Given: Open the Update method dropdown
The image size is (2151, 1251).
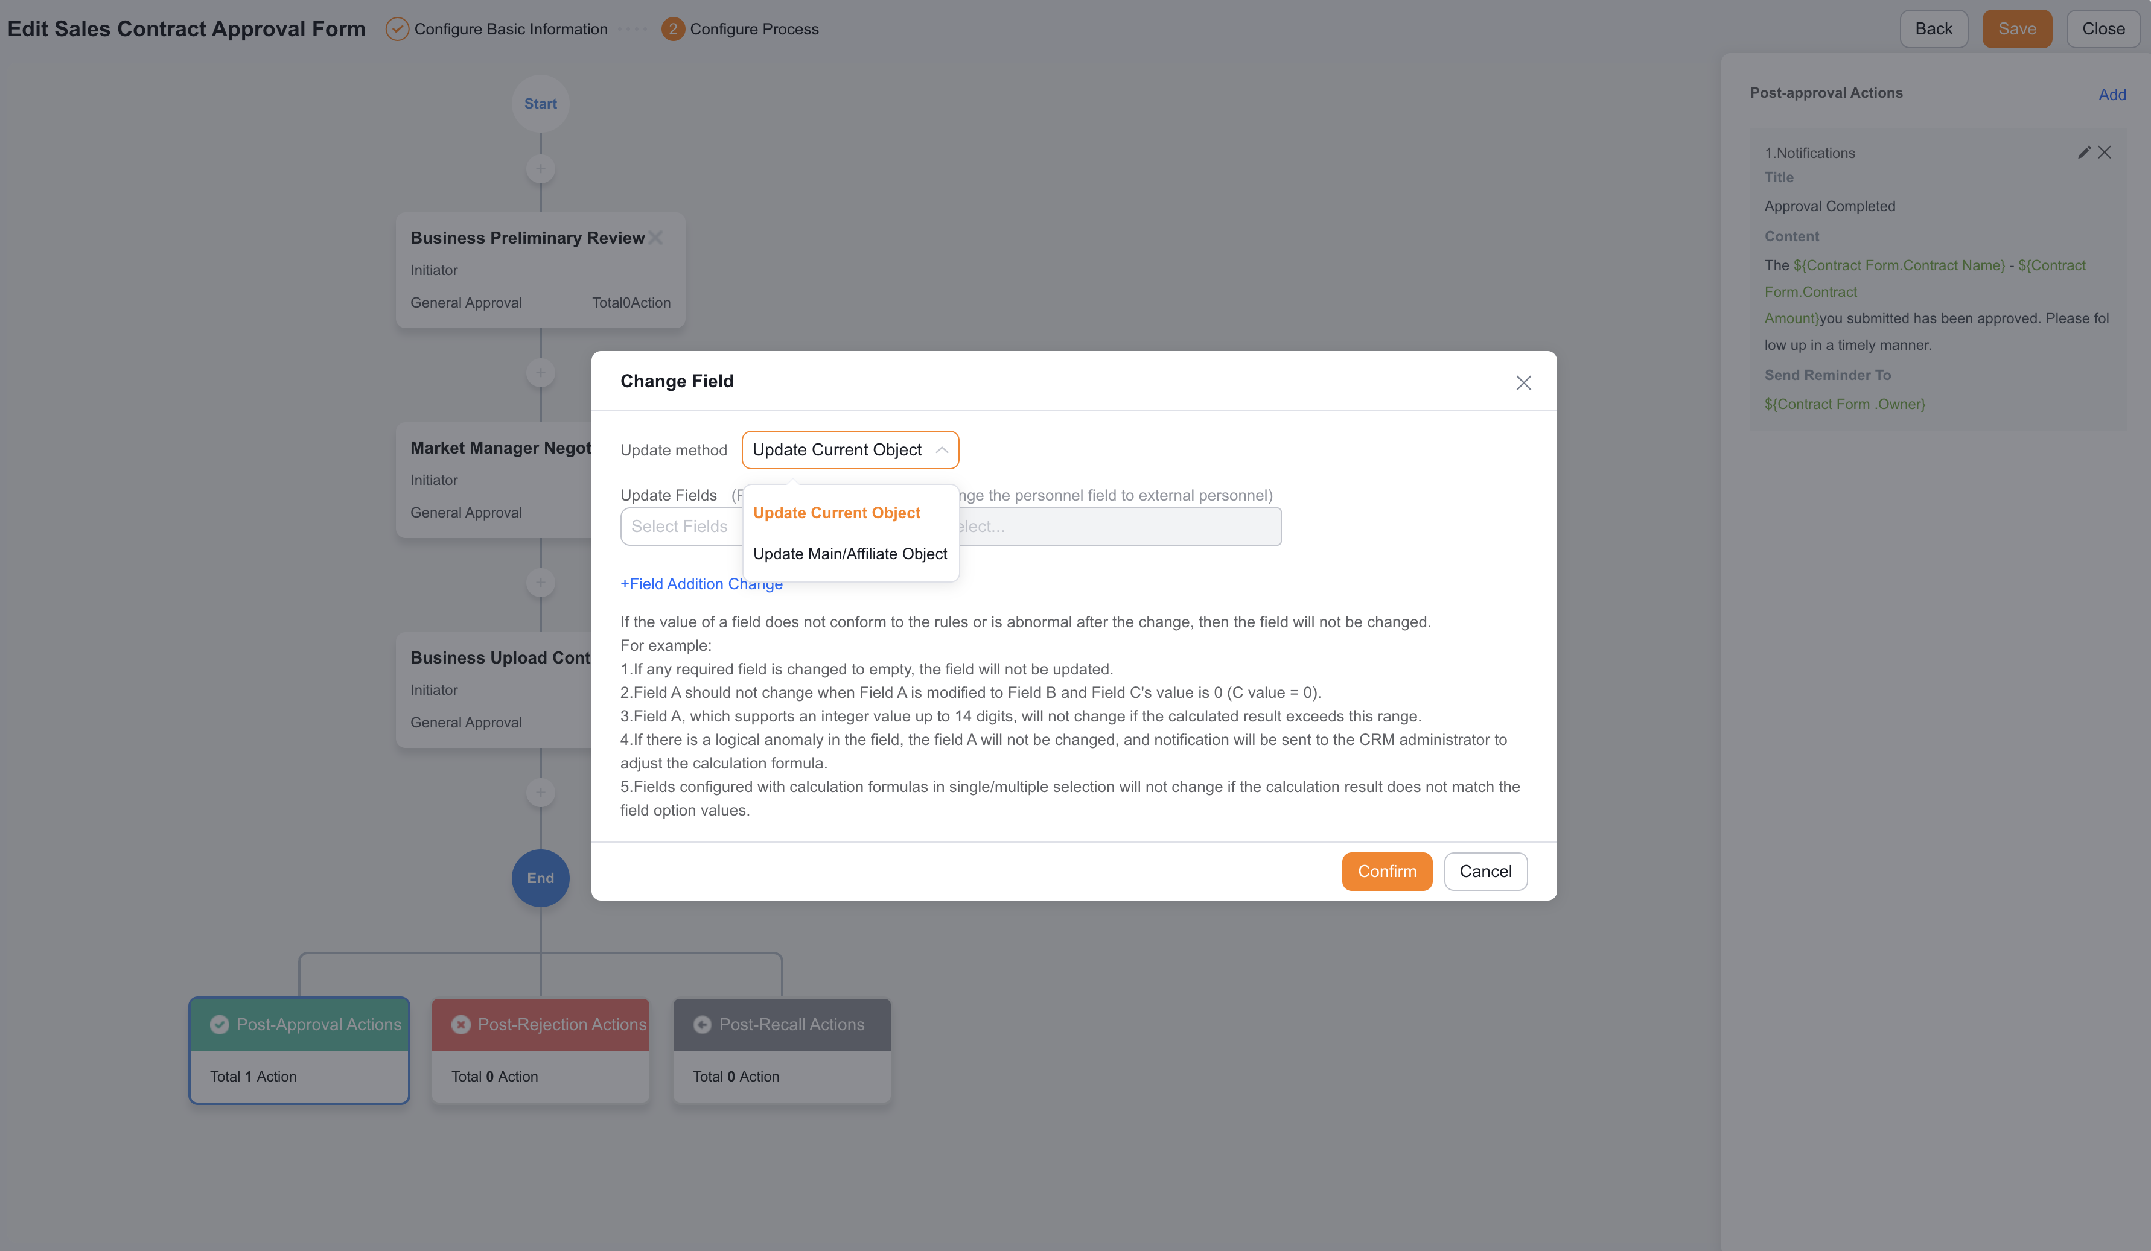Looking at the screenshot, I should pos(850,450).
